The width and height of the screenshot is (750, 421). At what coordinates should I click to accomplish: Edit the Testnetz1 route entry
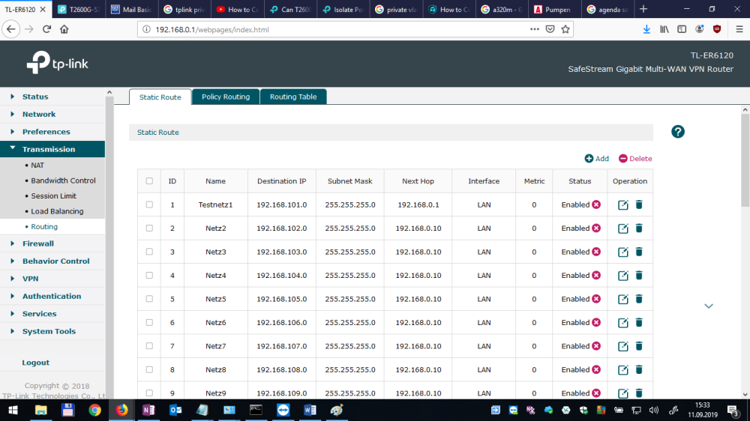622,205
